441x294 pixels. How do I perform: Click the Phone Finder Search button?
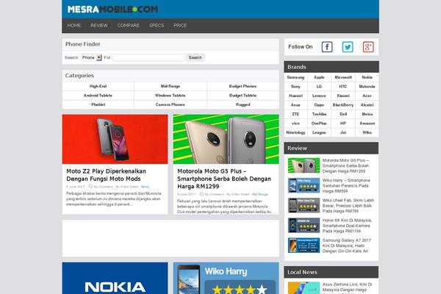(196, 57)
